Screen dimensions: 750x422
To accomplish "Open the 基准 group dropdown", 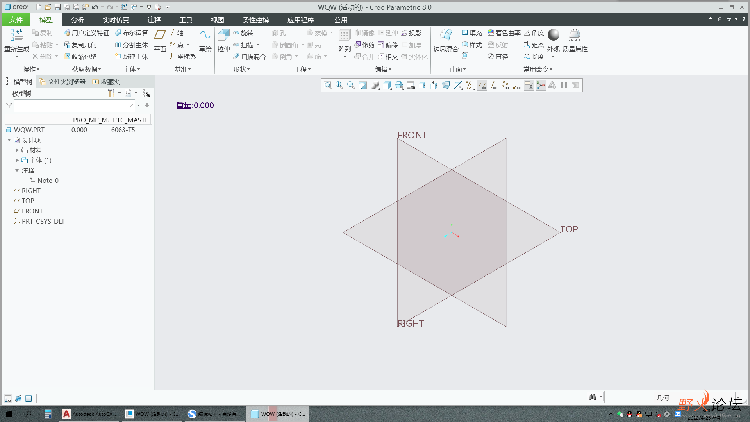I will [183, 69].
